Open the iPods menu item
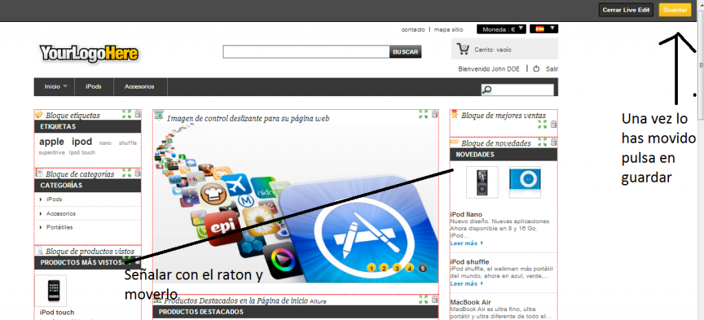 (x=93, y=87)
